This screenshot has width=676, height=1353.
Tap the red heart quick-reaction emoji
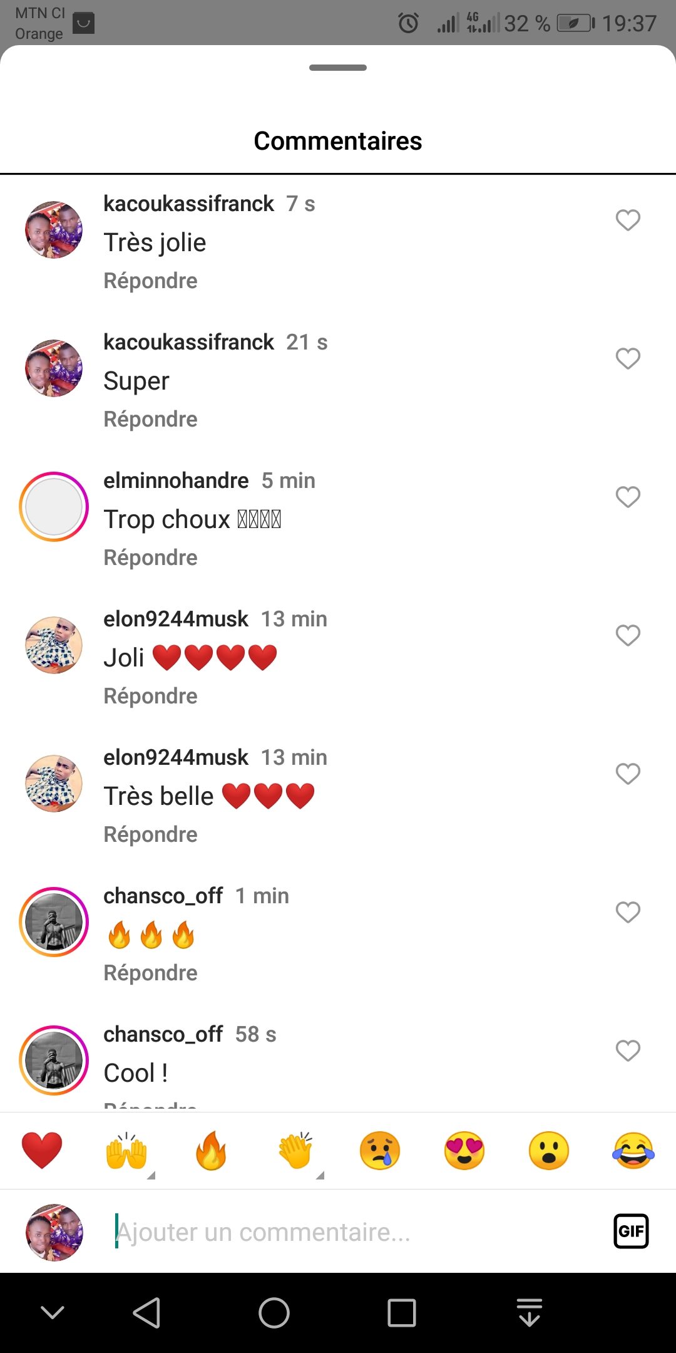42,1151
